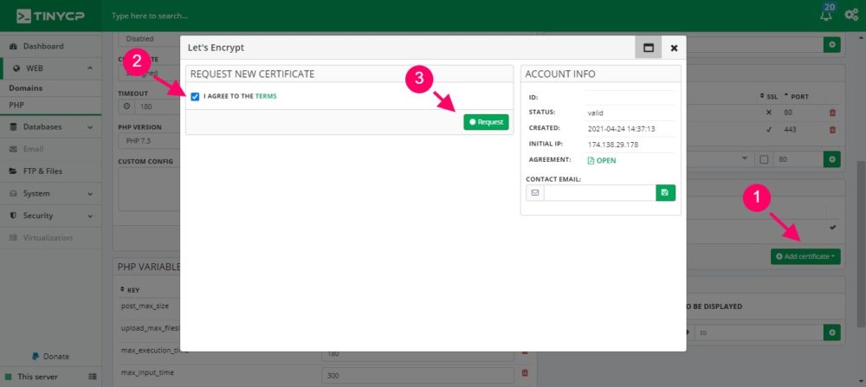Click the contact email input field

coord(600,193)
